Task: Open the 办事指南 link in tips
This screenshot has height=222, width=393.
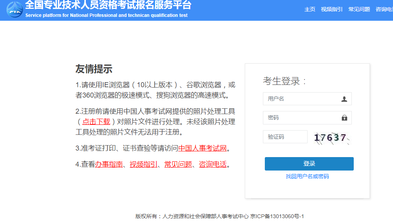Action: tap(109, 164)
